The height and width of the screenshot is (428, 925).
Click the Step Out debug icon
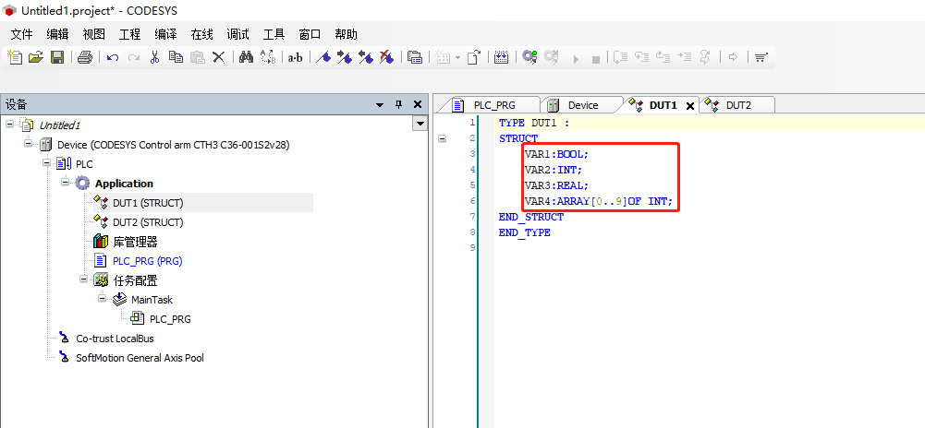click(663, 57)
